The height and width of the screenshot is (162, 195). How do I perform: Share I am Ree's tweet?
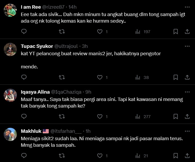[x=187, y=32]
